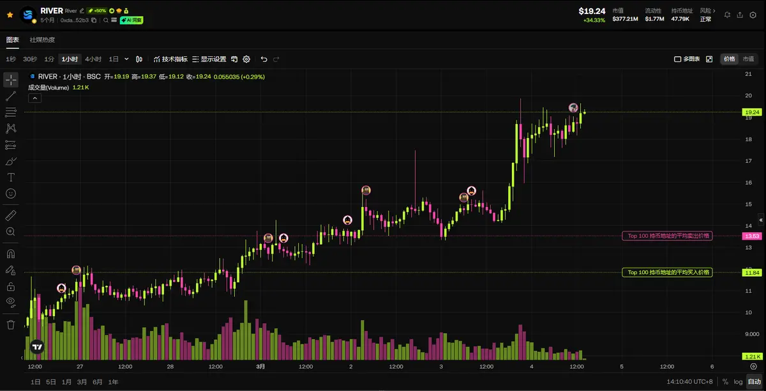The height and width of the screenshot is (391, 766).
Task: Switch to the 社媒热度 tab
Action: coord(42,40)
